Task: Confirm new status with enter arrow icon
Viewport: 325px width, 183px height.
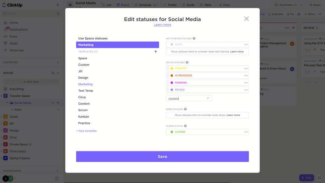Action: coord(208,98)
